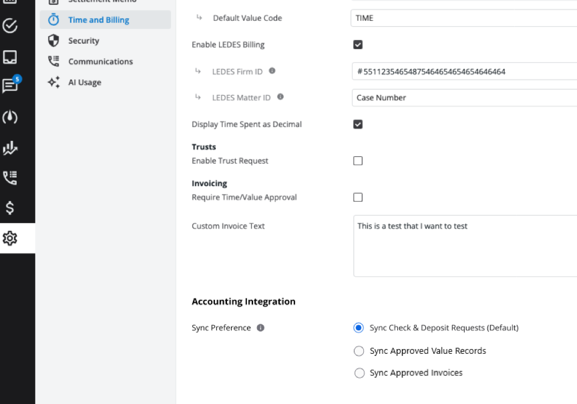Click inside the Custom Invoice Text box
The image size is (577, 404).
[x=465, y=245]
